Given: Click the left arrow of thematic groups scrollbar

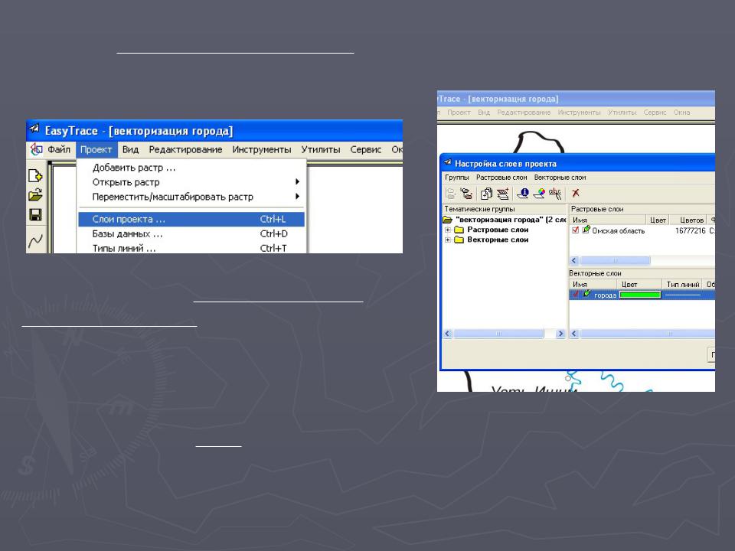Looking at the screenshot, I should tap(447, 334).
